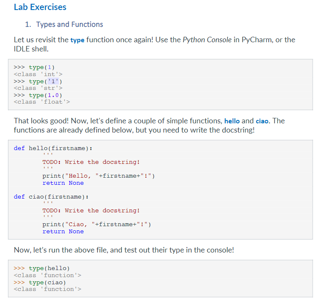Click 'return None' in the hello function
329x306 pixels.
[x=63, y=183]
